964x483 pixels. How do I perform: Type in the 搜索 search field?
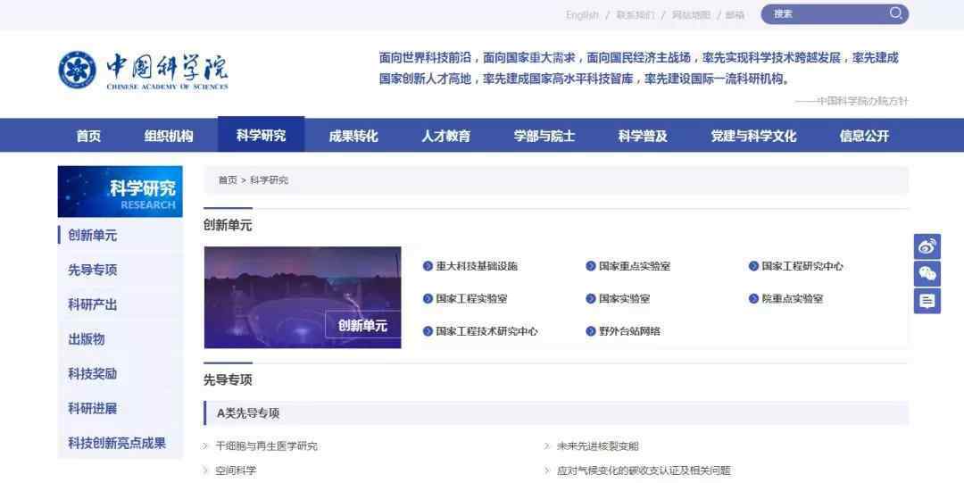[x=826, y=14]
